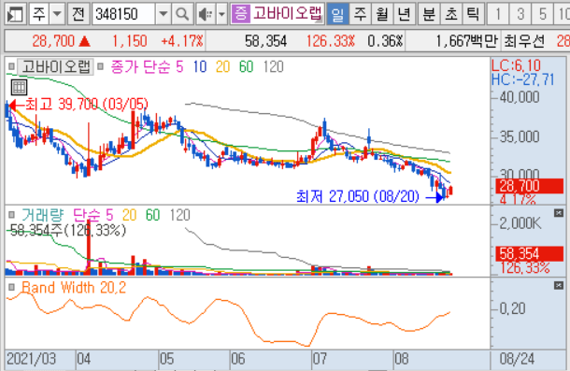Switch to the 초 second chart tab

451,14
